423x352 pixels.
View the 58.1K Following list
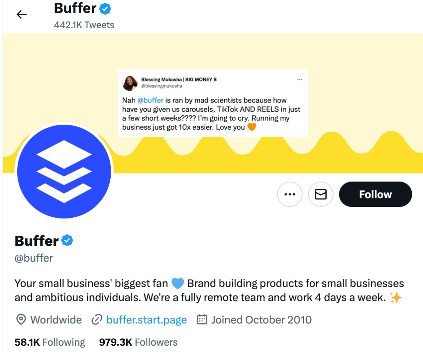50,342
